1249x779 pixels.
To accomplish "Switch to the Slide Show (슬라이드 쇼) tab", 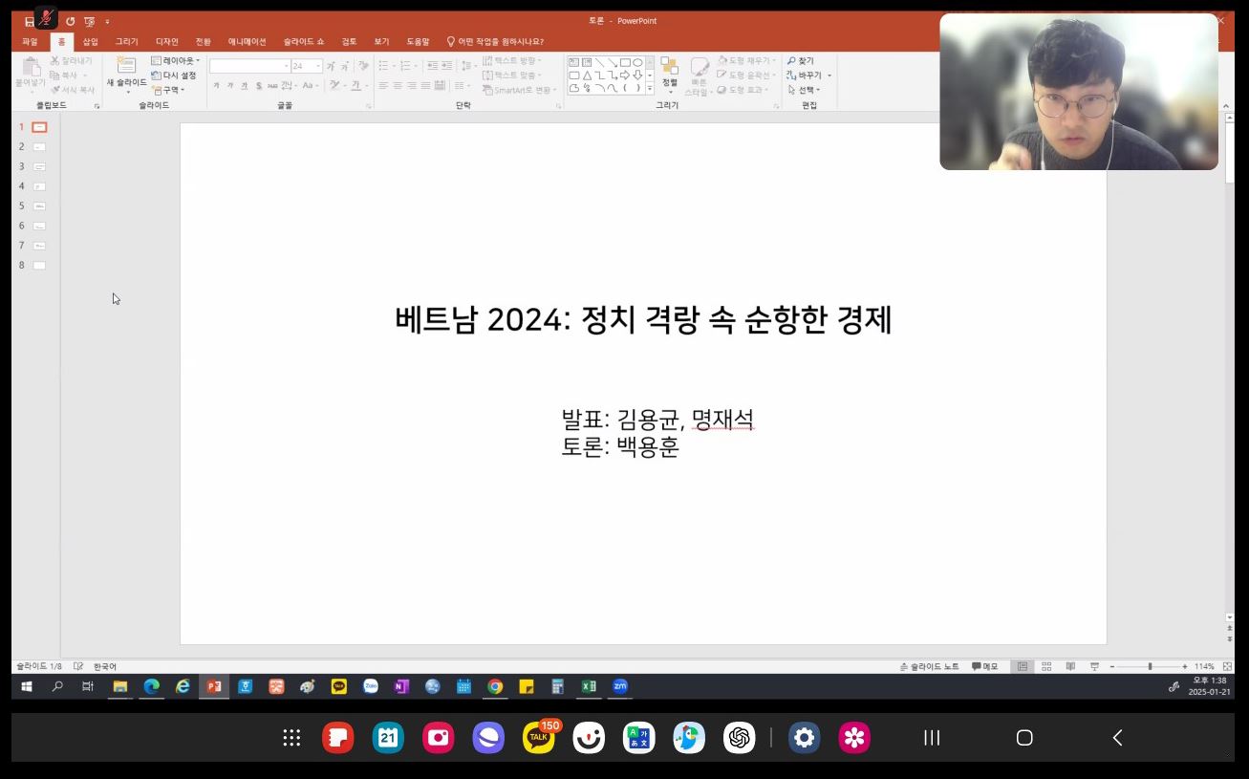I will click(303, 42).
